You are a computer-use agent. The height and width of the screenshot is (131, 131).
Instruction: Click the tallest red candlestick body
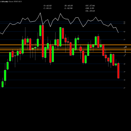click(43, 41)
